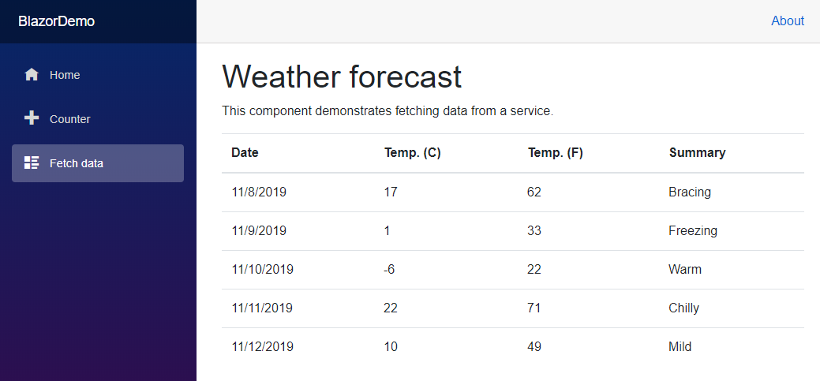
Task: Click the Temp. (F) column header
Action: 555,153
